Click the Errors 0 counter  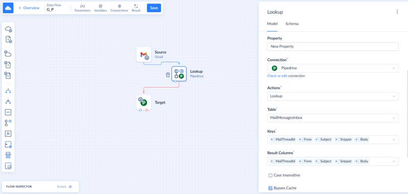click(x=65, y=187)
